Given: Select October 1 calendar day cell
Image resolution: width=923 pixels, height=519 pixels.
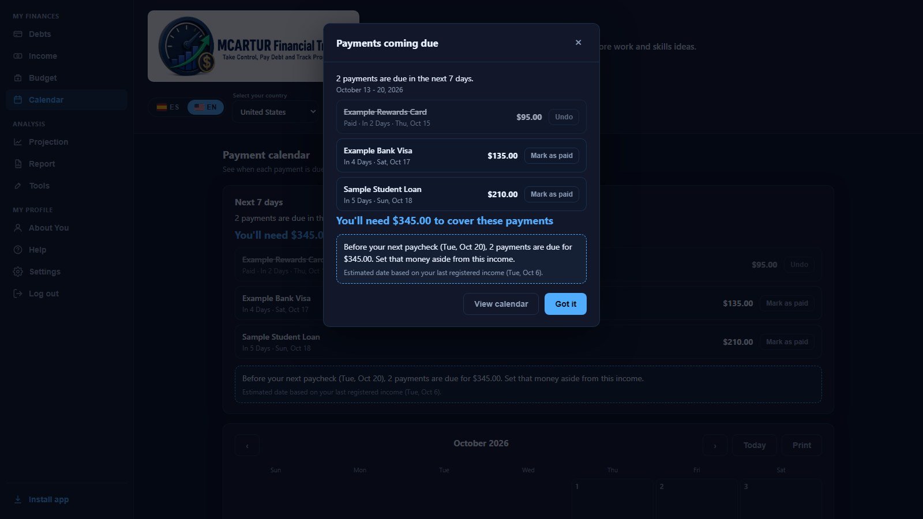Looking at the screenshot, I should point(613,499).
